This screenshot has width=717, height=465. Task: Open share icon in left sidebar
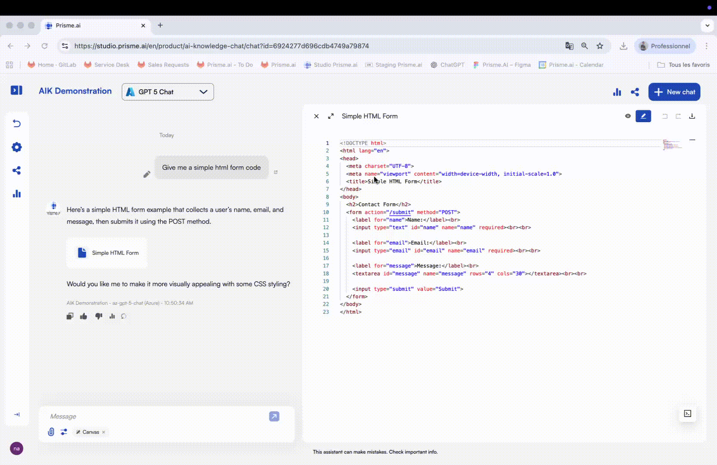click(16, 170)
